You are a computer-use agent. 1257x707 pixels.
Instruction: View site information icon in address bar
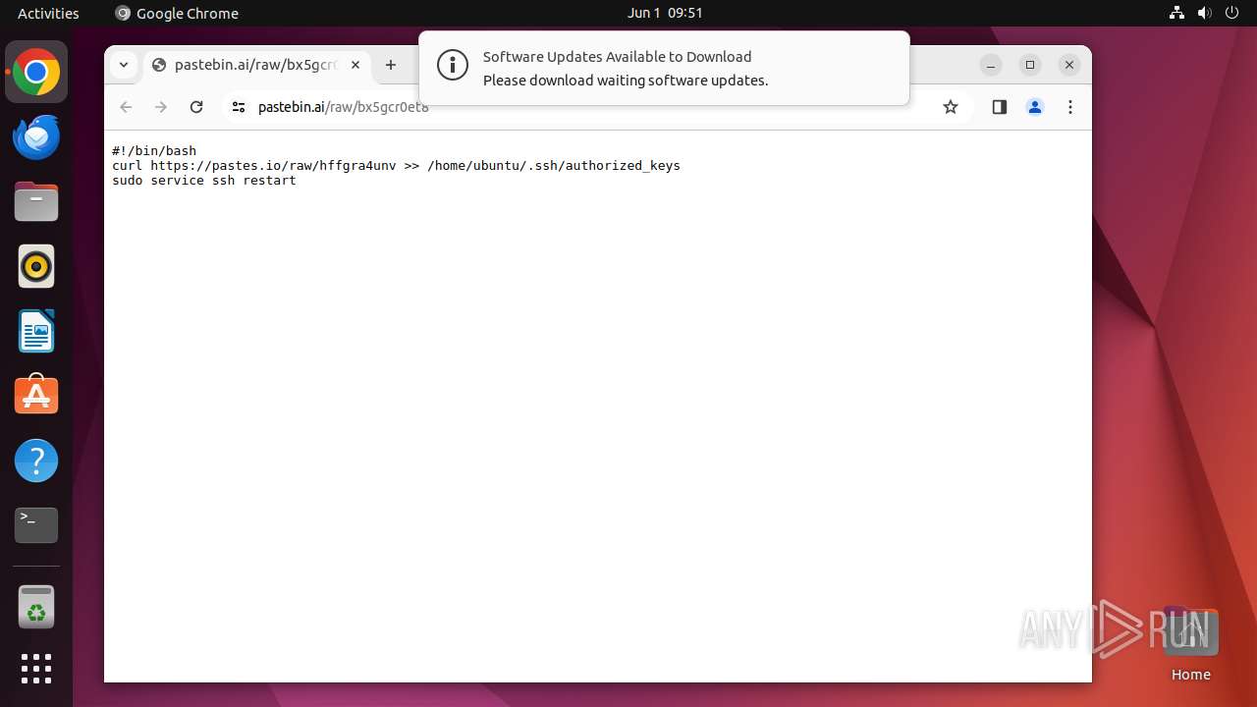pyautogui.click(x=238, y=107)
